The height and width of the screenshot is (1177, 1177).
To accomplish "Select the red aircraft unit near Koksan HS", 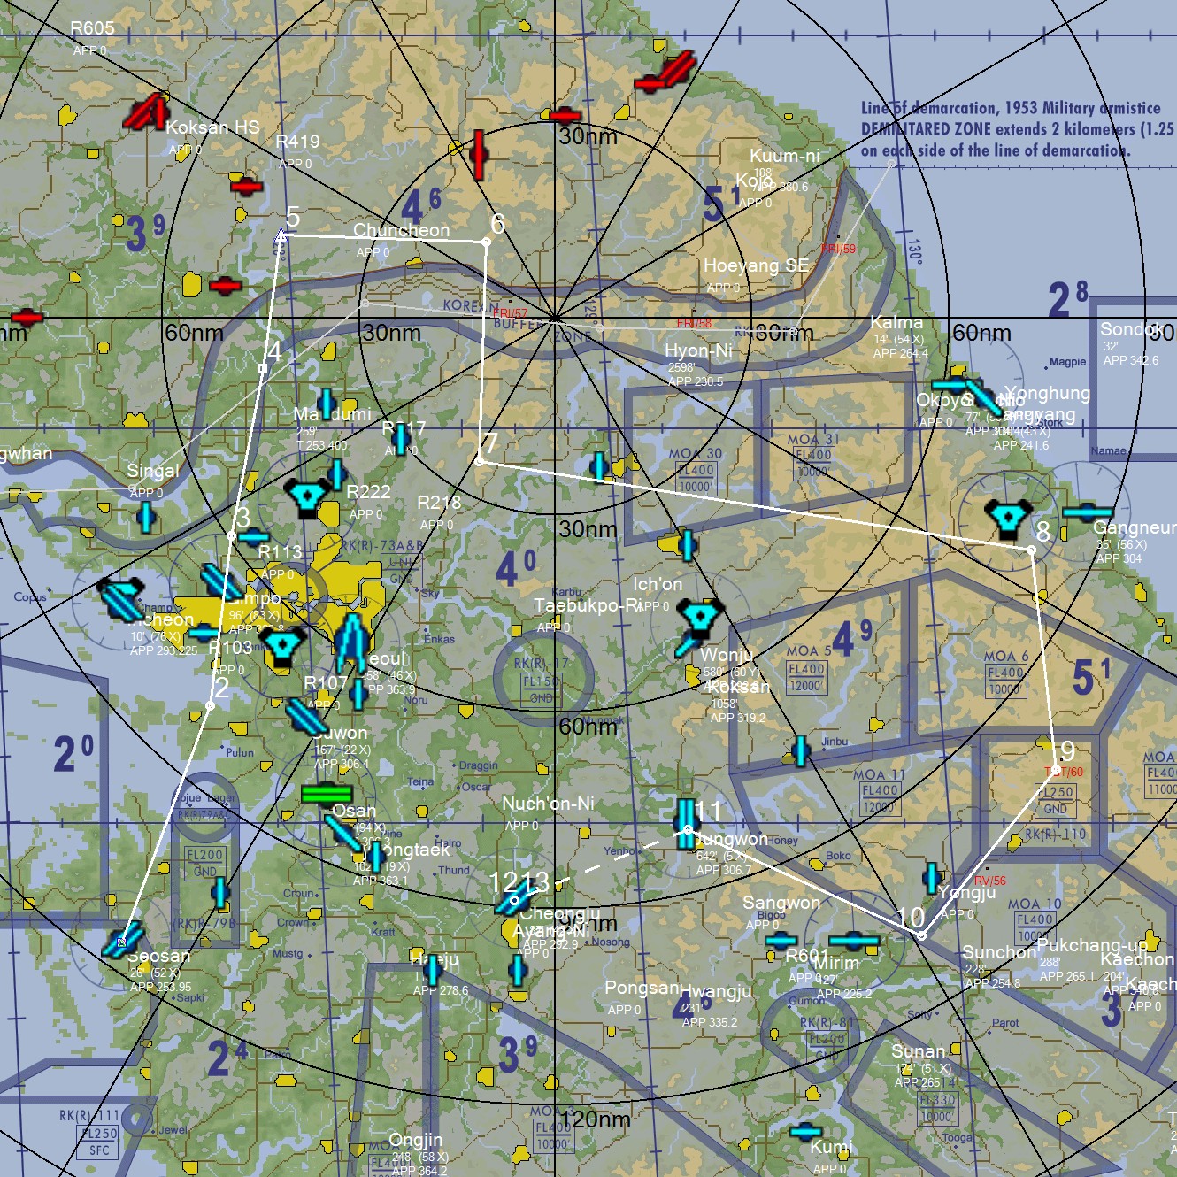I will [146, 112].
